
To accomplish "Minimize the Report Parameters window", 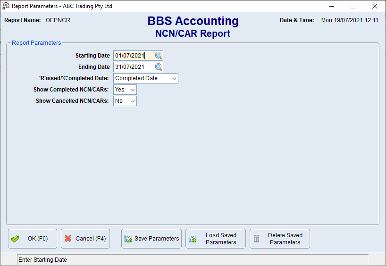I will [331, 6].
